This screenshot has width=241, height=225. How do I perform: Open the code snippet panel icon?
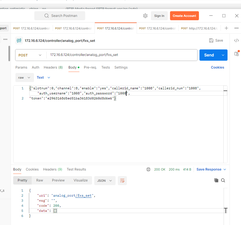(x=237, y=40)
